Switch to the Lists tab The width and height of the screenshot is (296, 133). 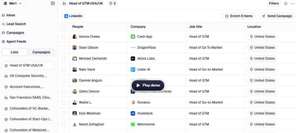pos(15,52)
